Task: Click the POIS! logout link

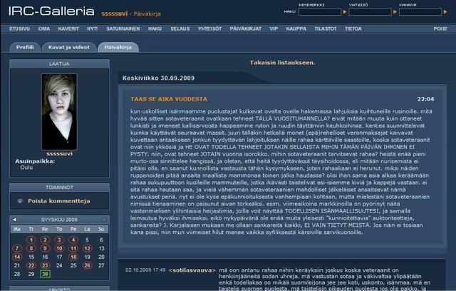Action: (440, 29)
